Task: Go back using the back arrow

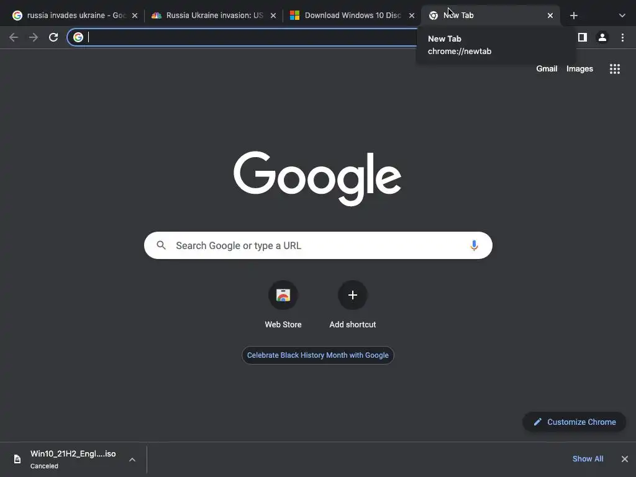Action: tap(14, 37)
